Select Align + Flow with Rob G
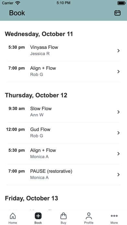This screenshot has height=225, width=127. click(63, 71)
